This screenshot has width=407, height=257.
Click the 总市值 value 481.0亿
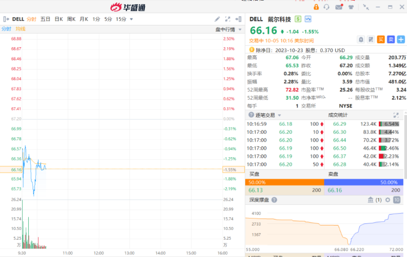[x=397, y=82]
